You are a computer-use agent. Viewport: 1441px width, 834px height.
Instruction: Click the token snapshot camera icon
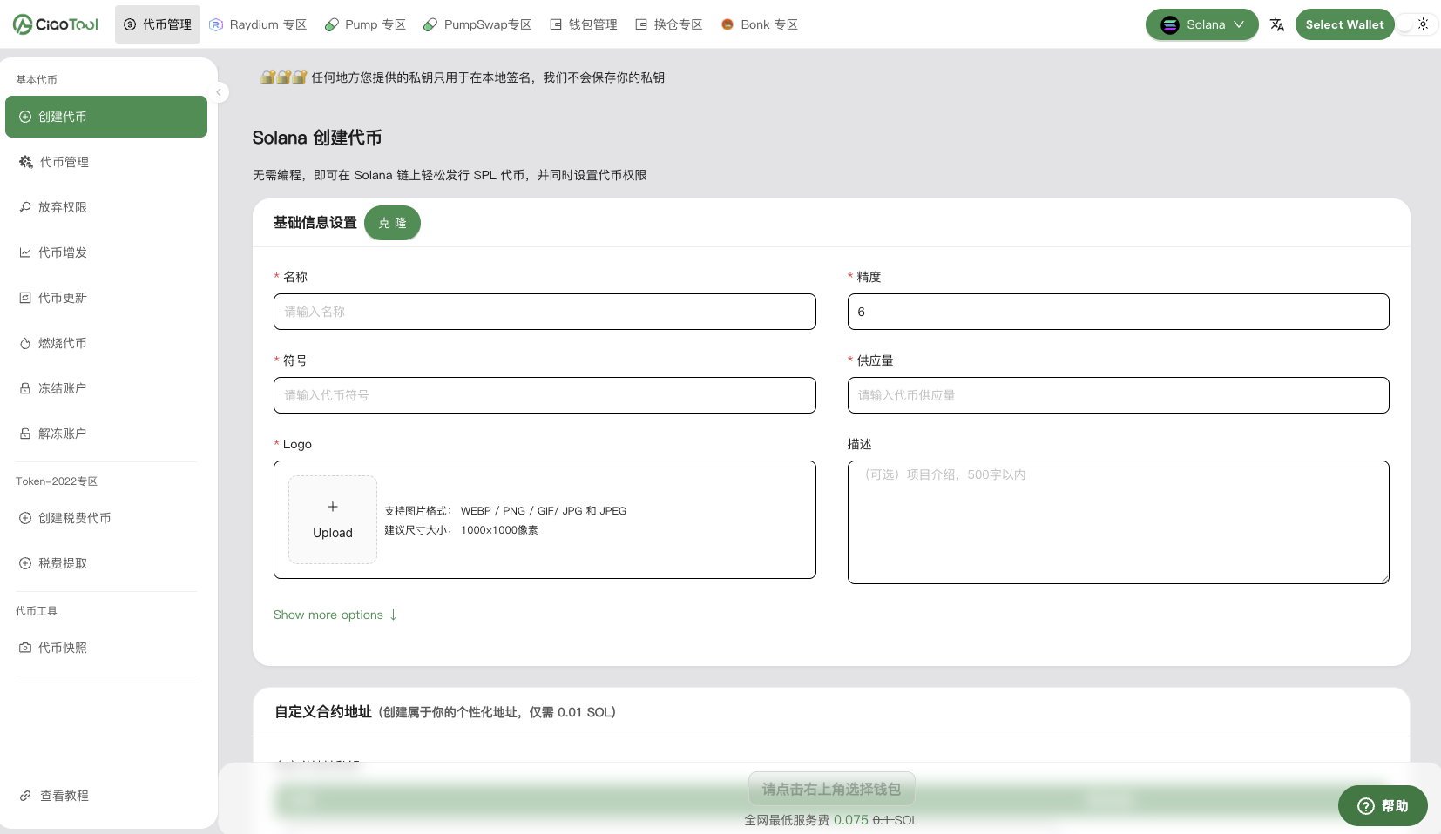(25, 648)
